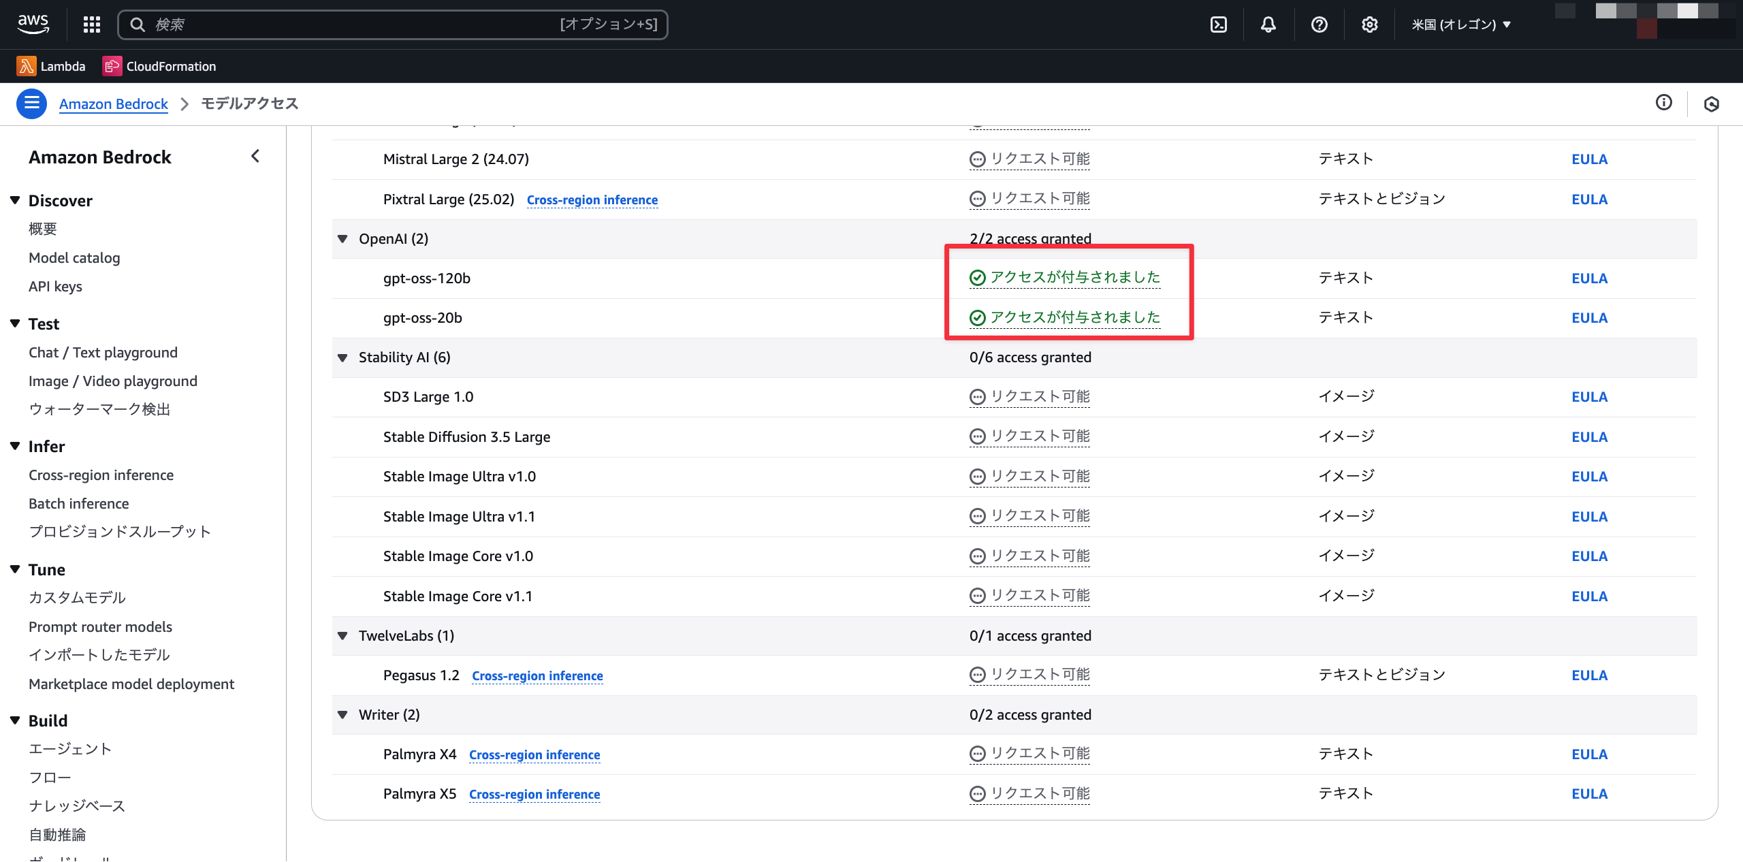Open Palmyra X4 Cross-region inference link

coord(534,755)
